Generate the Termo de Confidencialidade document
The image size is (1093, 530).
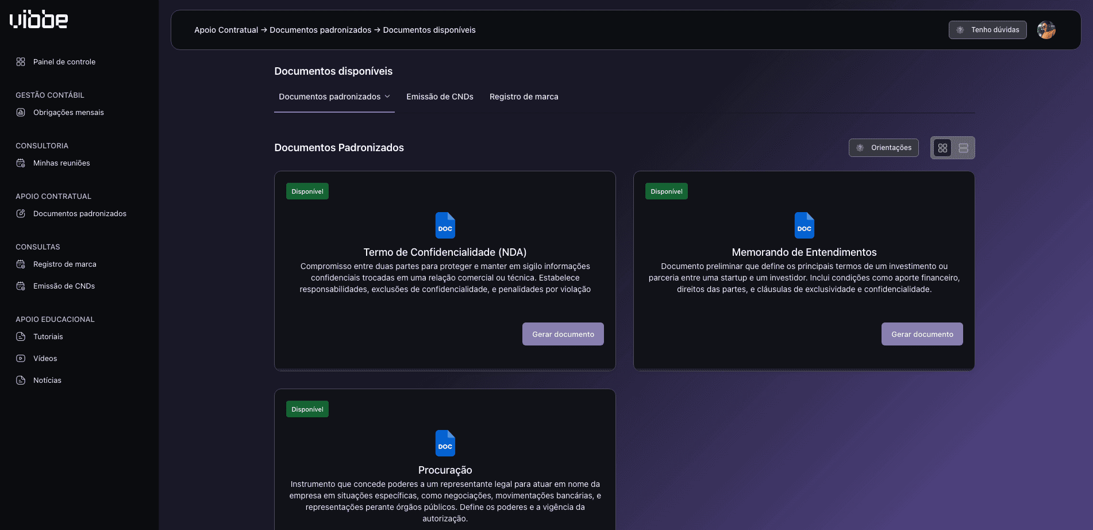pos(563,334)
